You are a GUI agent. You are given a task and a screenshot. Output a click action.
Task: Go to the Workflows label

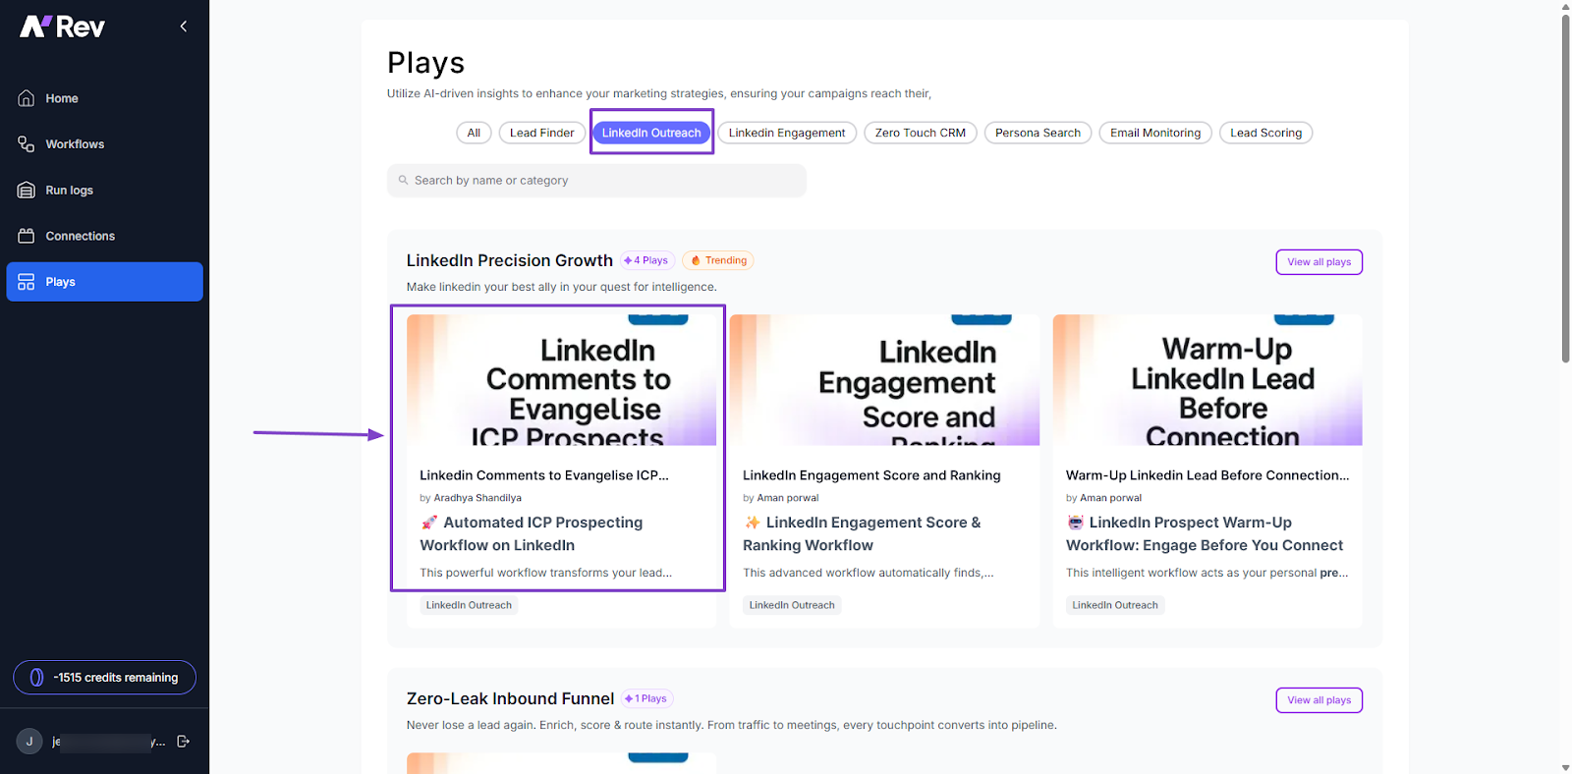pos(75,144)
